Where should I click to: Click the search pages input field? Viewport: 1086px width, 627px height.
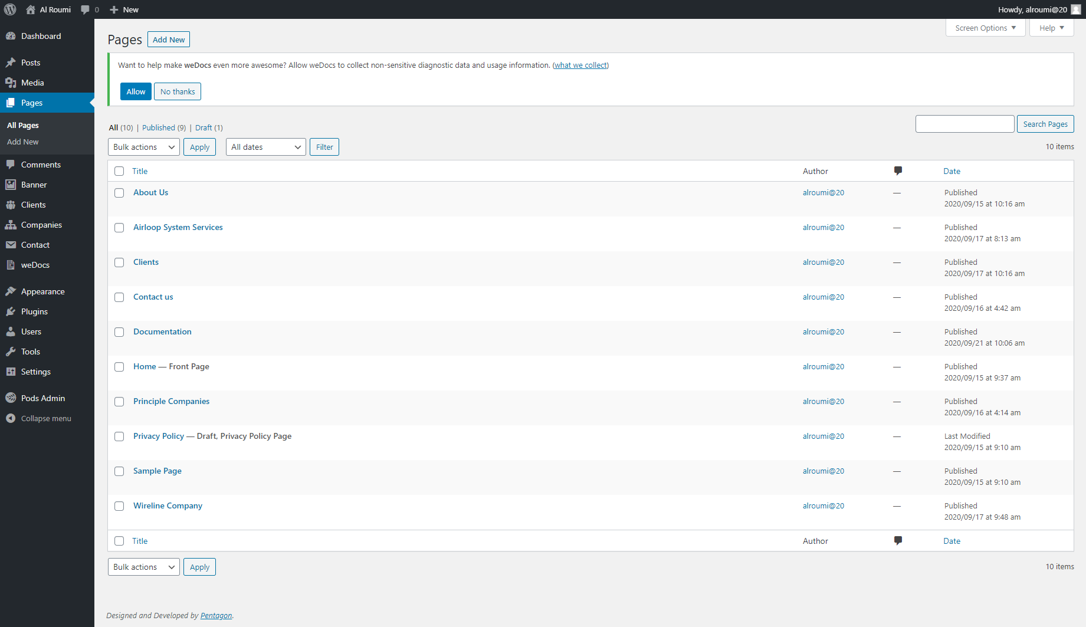click(x=965, y=124)
